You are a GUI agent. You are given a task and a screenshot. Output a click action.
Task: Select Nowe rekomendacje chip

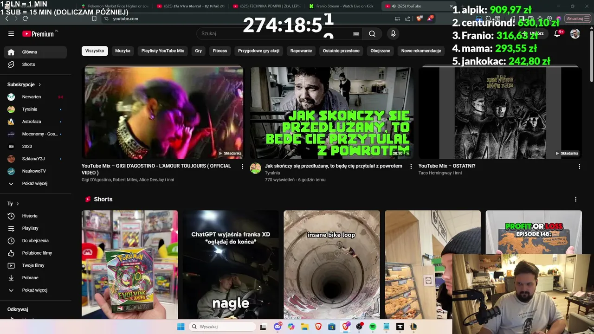point(421,51)
